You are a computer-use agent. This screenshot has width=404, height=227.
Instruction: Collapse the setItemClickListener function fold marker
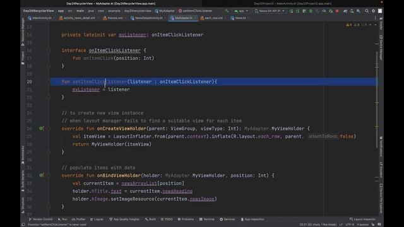tap(49, 81)
